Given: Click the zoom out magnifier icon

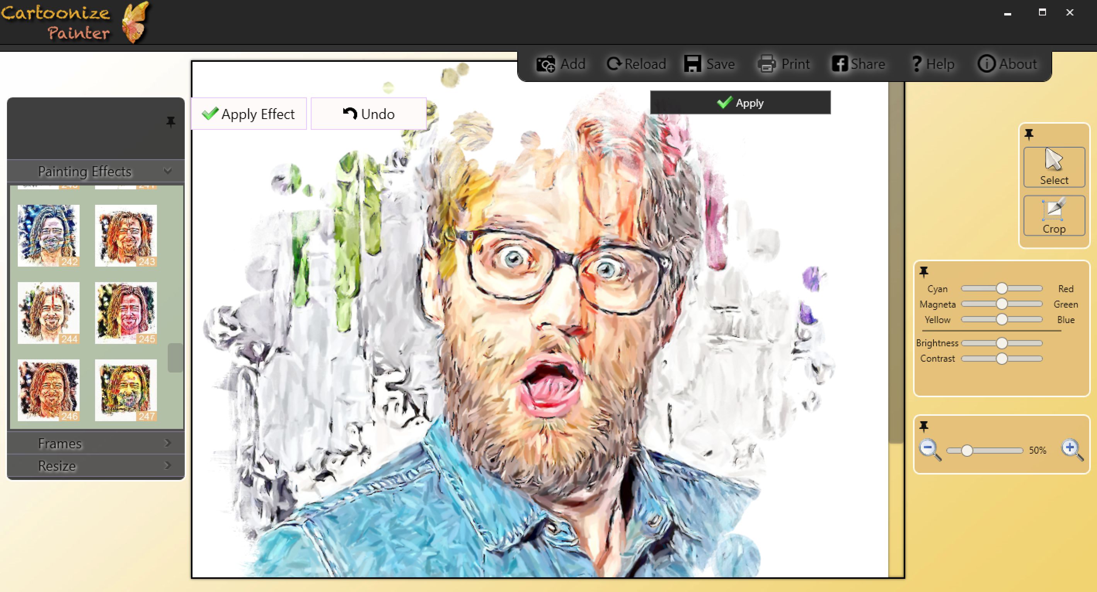Looking at the screenshot, I should (x=929, y=450).
